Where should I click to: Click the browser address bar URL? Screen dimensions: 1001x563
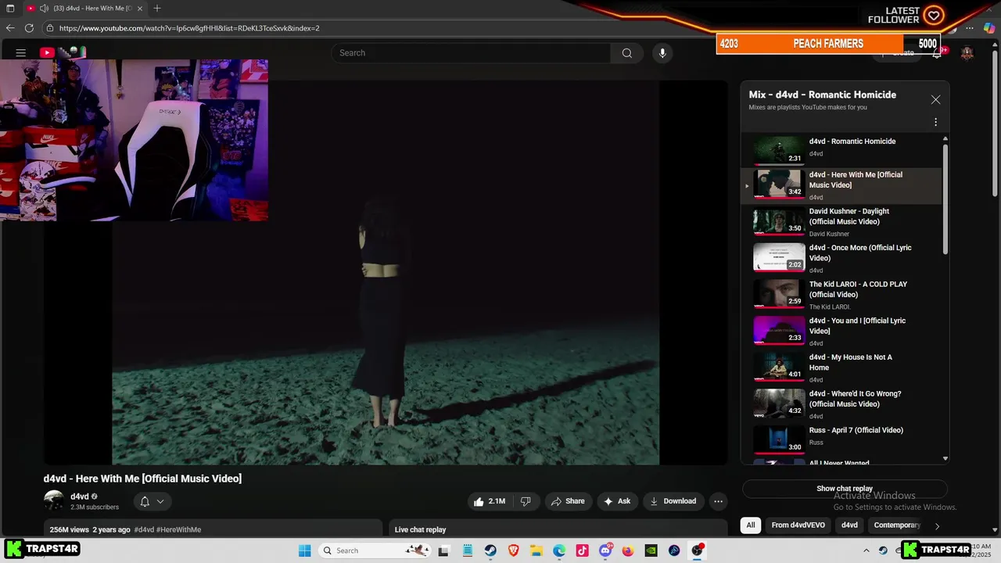pyautogui.click(x=189, y=28)
